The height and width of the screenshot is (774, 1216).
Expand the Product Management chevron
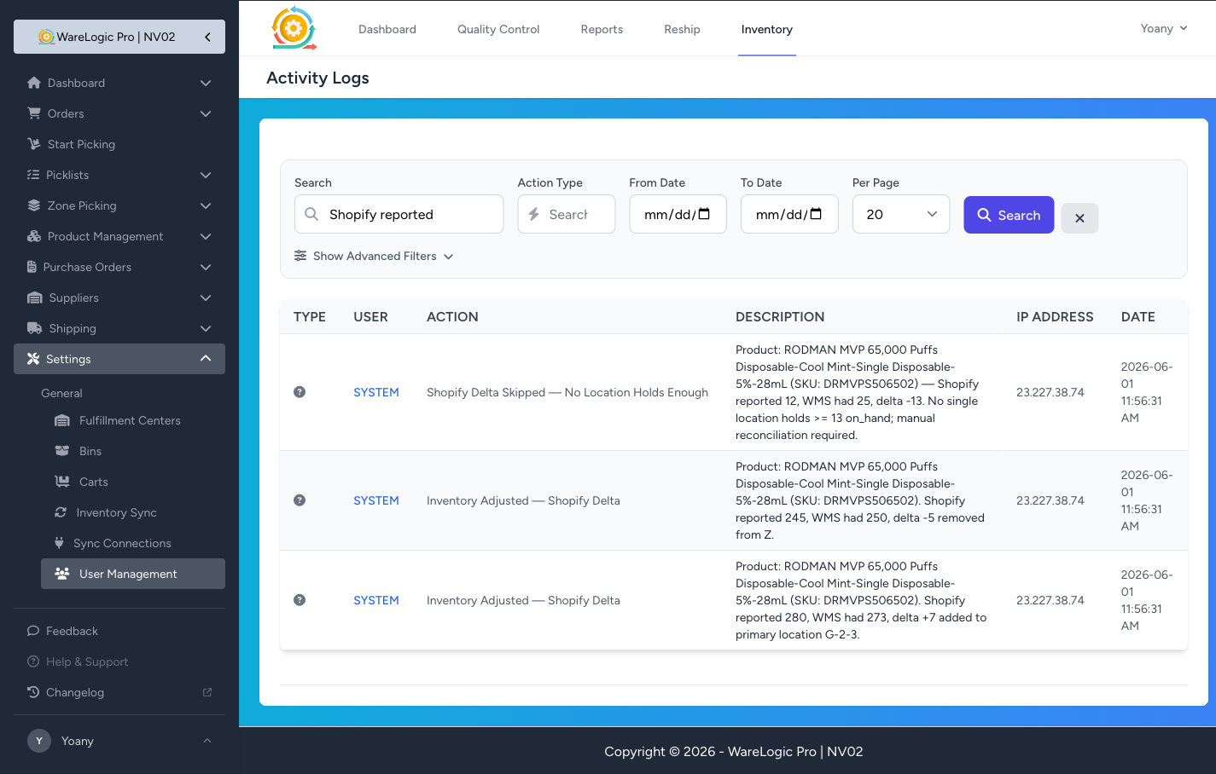click(206, 236)
